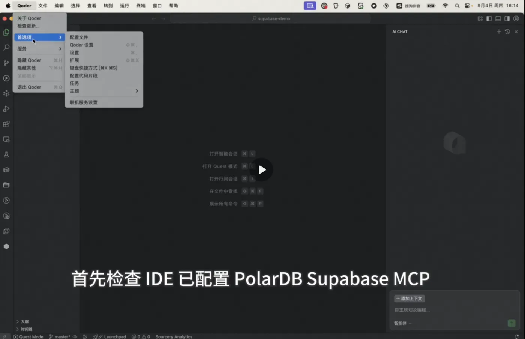Start a new AI chat with plus icon
Image resolution: width=525 pixels, height=339 pixels.
(499, 32)
